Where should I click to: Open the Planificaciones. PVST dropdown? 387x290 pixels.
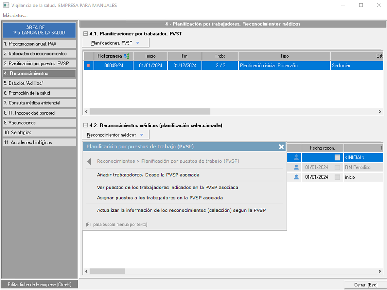(x=116, y=42)
